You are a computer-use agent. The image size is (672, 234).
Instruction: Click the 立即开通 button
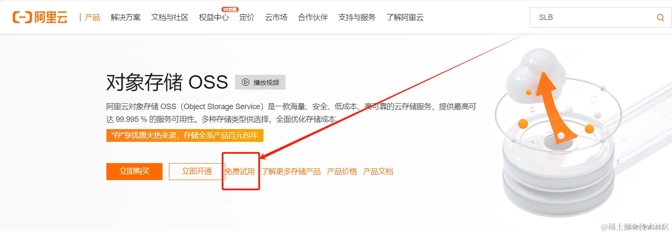[197, 172]
